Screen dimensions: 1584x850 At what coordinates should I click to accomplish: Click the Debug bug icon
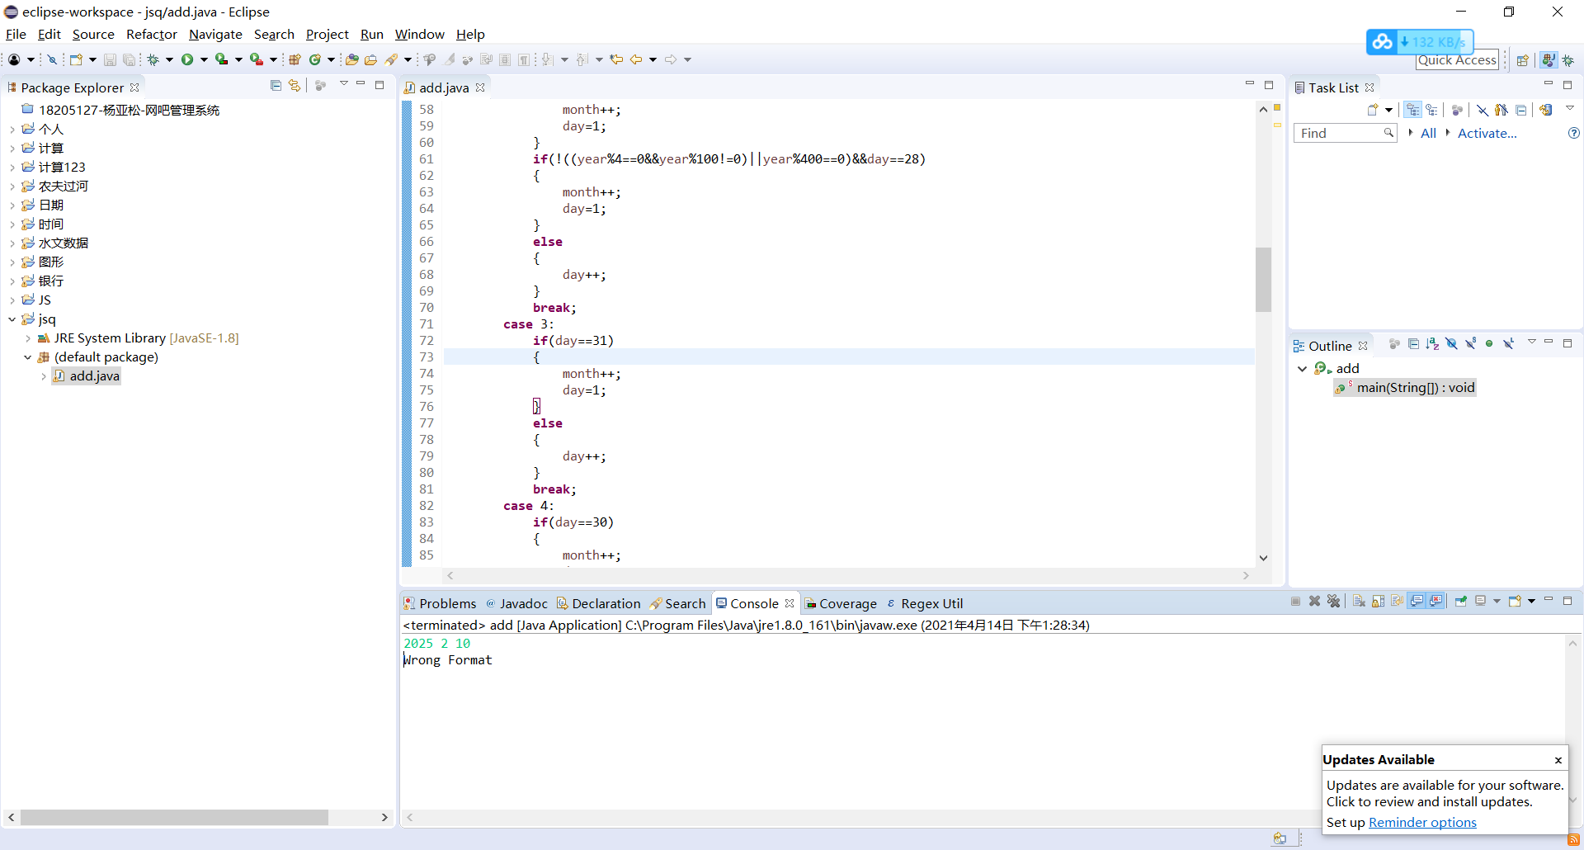(153, 59)
